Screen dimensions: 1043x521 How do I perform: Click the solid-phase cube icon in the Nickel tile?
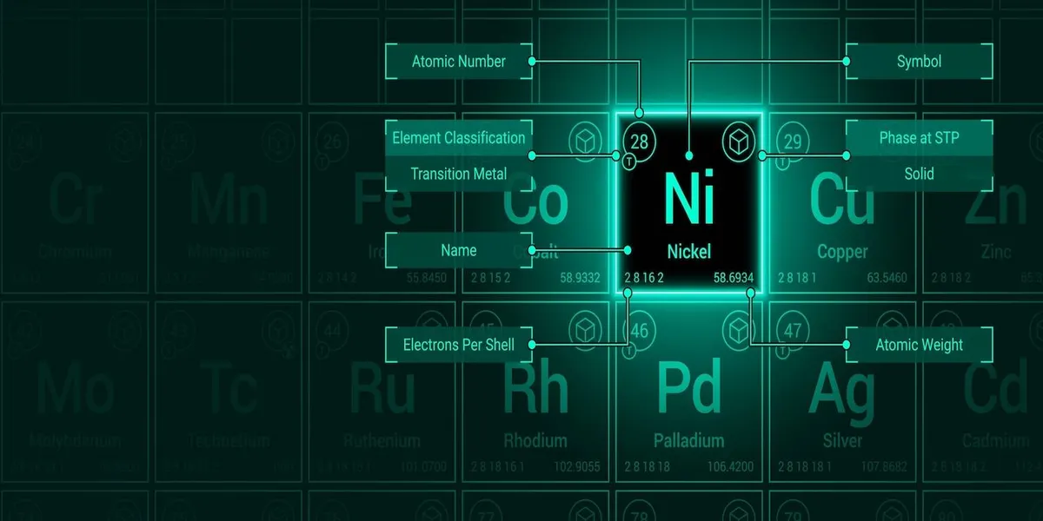pos(738,139)
